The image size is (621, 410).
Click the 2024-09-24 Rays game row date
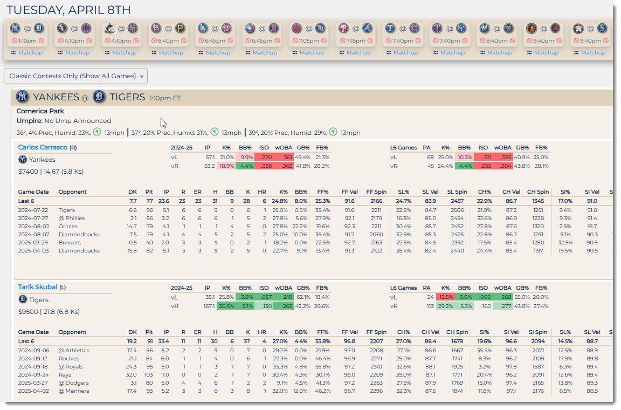(33, 375)
